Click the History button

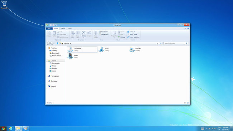(x=122, y=37)
